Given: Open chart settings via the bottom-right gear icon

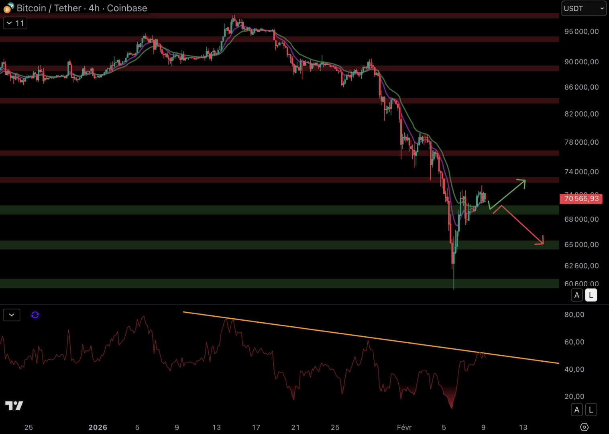Looking at the screenshot, I should click(x=584, y=427).
